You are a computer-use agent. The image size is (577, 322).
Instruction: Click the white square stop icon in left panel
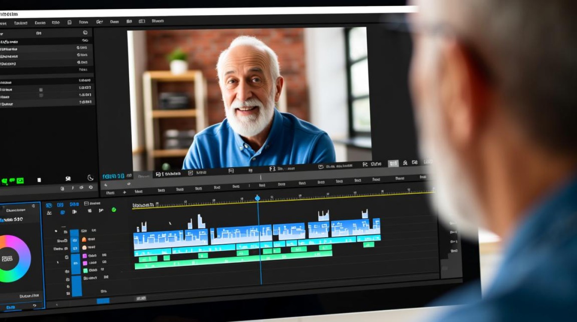click(39, 180)
